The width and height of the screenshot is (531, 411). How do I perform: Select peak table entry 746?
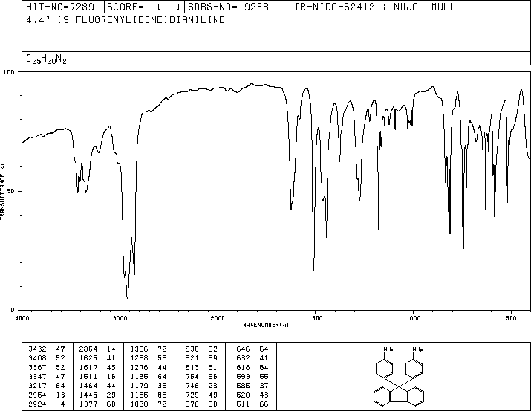tap(201, 386)
